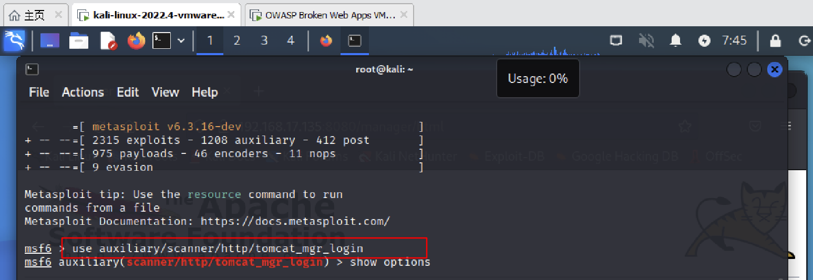Click the '2315 exploits' banner line
813x280 pixels.
pos(224,140)
